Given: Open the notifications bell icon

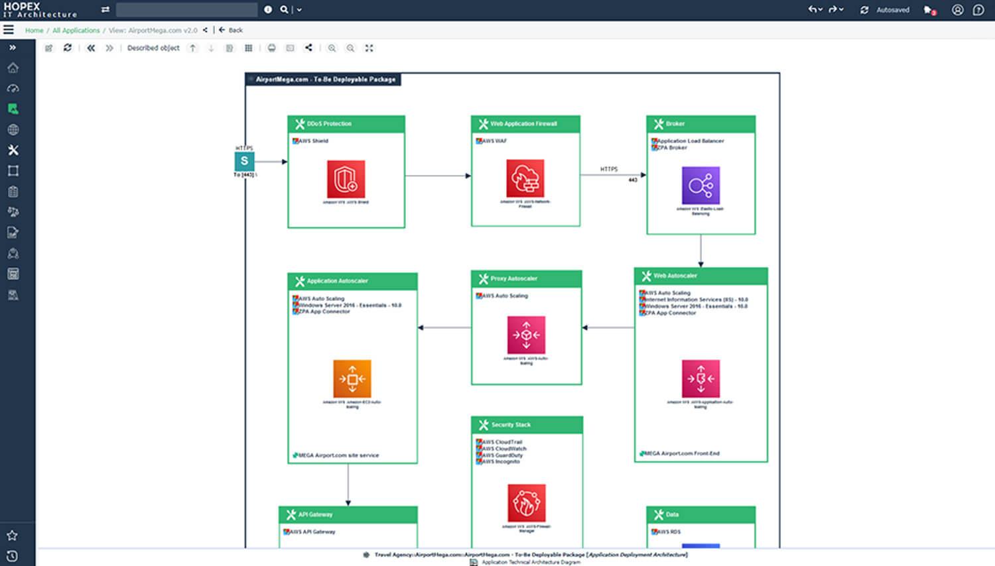Looking at the screenshot, I should coord(929,10).
